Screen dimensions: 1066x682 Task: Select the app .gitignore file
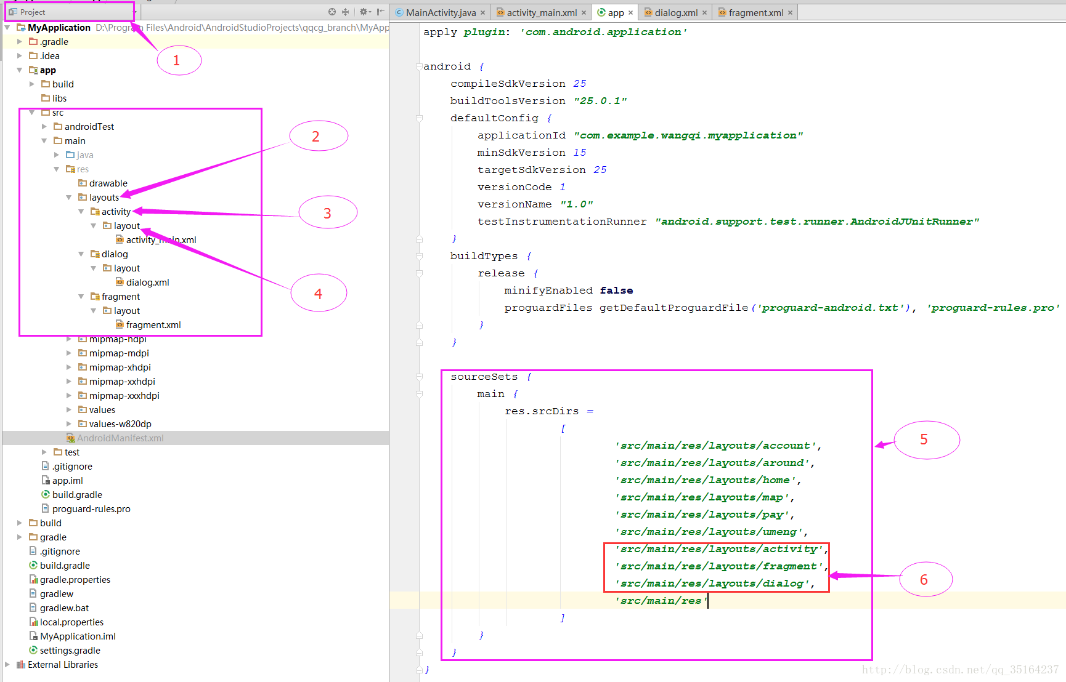click(72, 466)
